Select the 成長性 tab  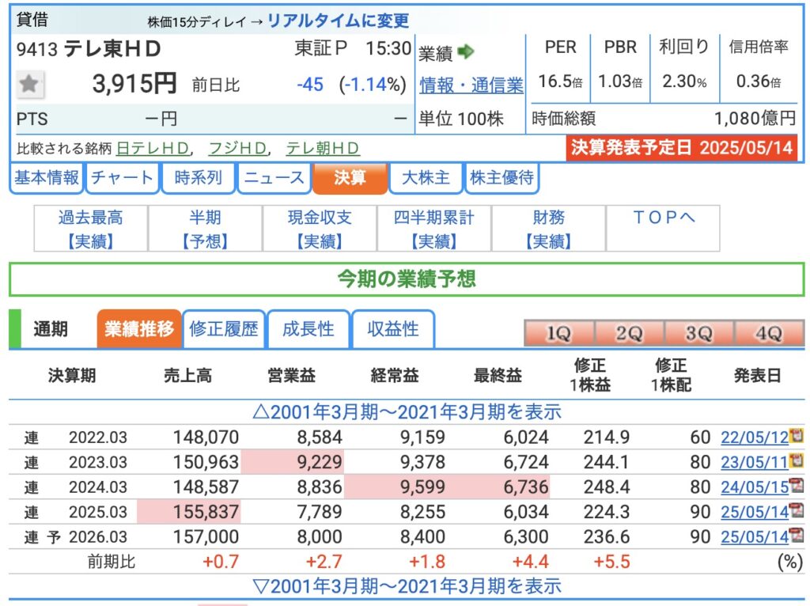(x=308, y=329)
